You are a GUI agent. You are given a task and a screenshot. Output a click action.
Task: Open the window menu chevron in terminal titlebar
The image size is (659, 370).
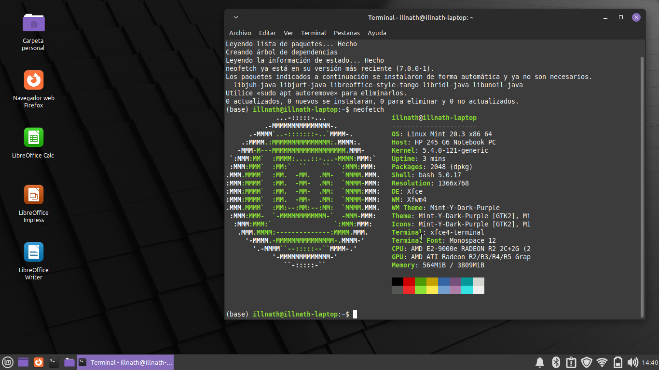(x=235, y=17)
